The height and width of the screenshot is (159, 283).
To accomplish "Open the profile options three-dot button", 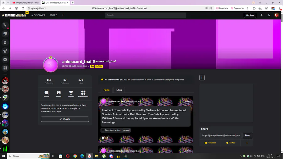I will click(x=202, y=78).
